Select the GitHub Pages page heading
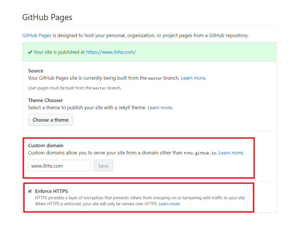The image size is (294, 228). (47, 17)
